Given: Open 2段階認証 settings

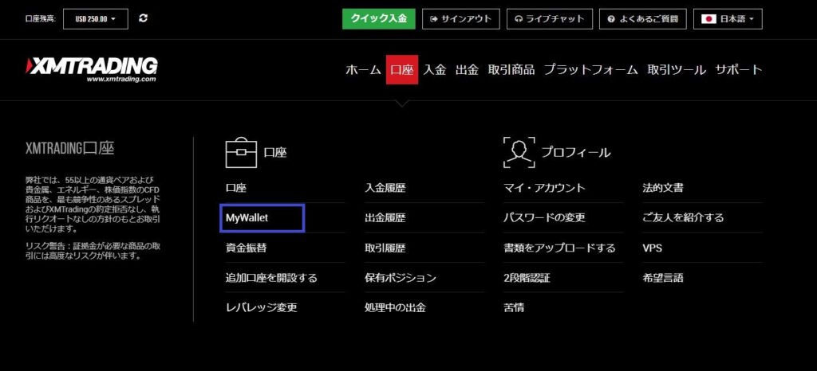Looking at the screenshot, I should pyautogui.click(x=527, y=278).
